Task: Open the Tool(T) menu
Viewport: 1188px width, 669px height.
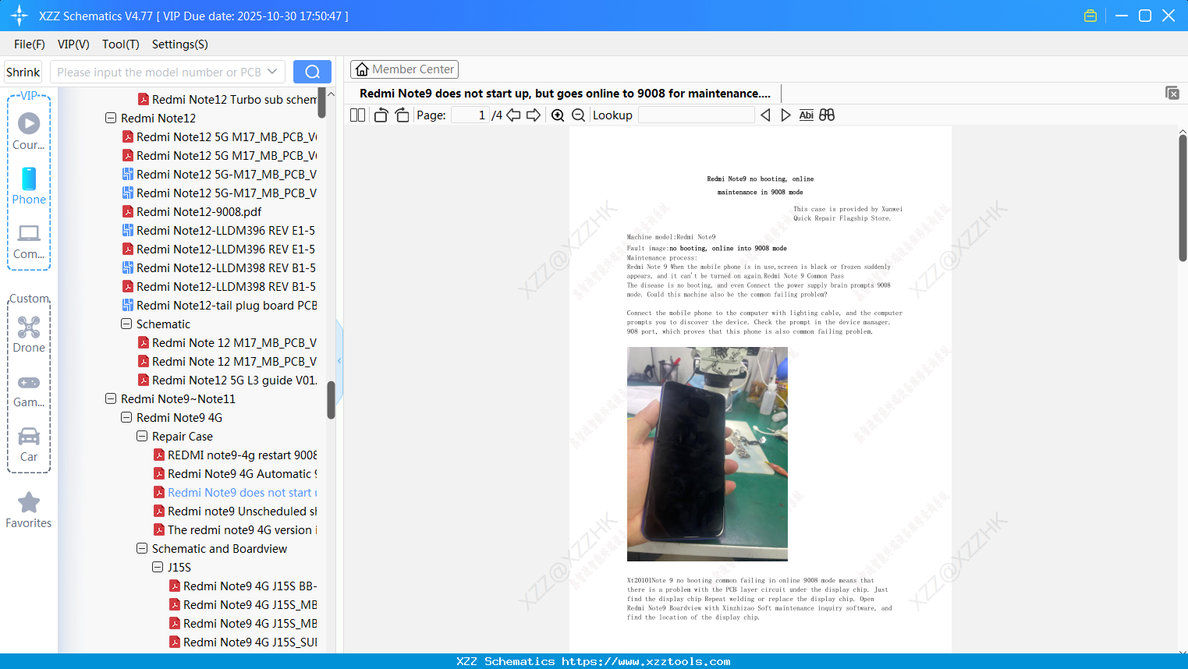Action: pyautogui.click(x=120, y=44)
